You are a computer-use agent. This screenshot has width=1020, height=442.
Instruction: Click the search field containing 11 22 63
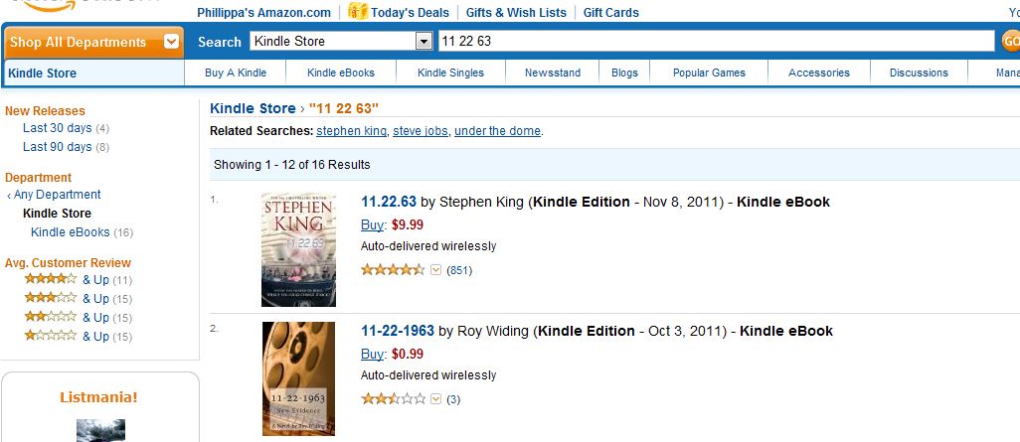pyautogui.click(x=716, y=42)
